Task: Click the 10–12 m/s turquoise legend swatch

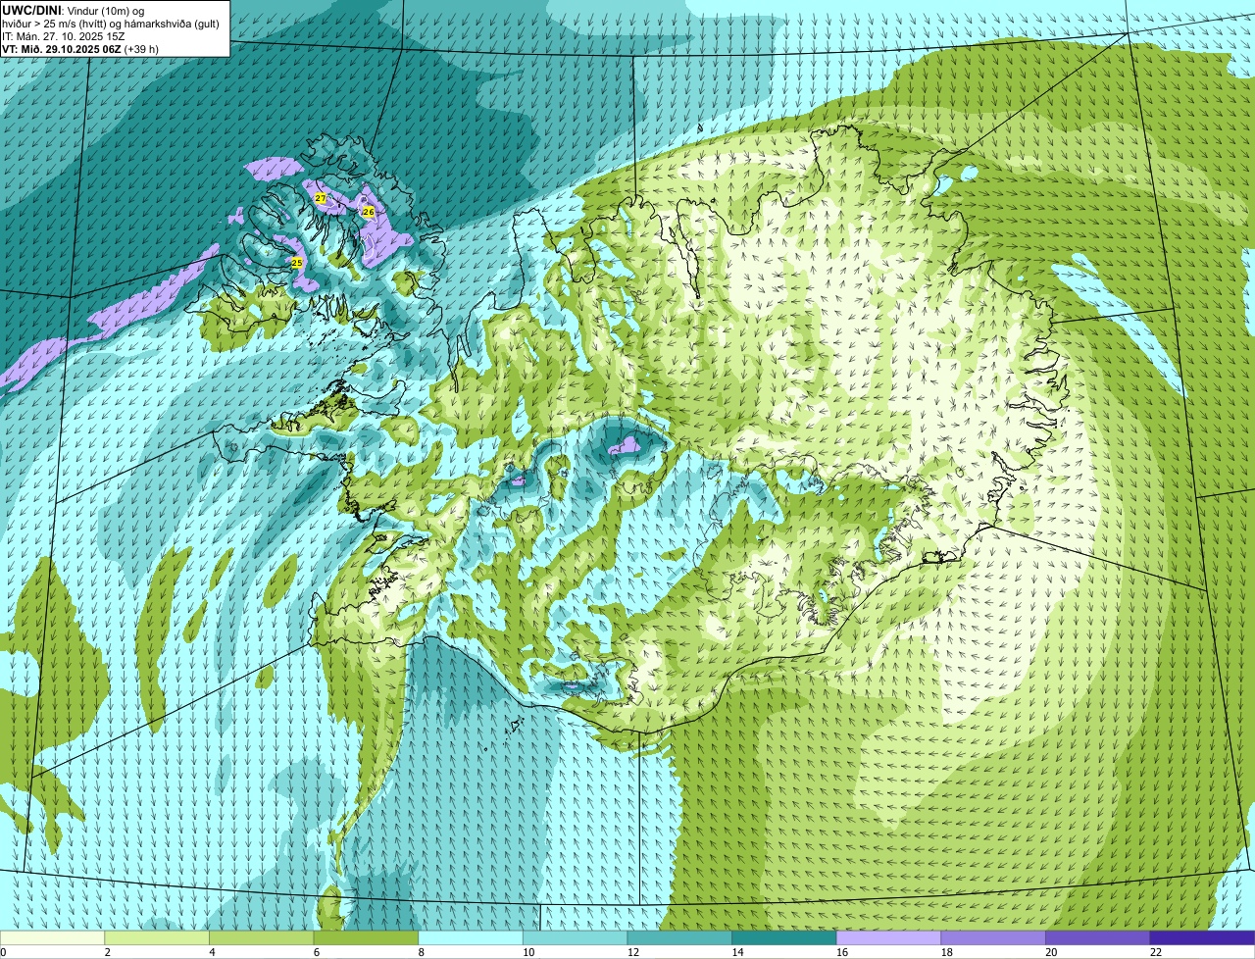Action: click(576, 937)
